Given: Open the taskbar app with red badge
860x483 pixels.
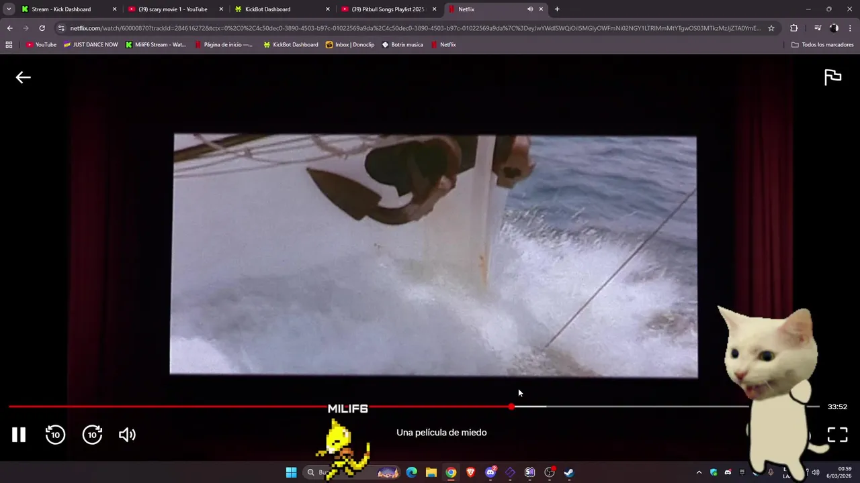Looking at the screenshot, I should click(x=550, y=472).
